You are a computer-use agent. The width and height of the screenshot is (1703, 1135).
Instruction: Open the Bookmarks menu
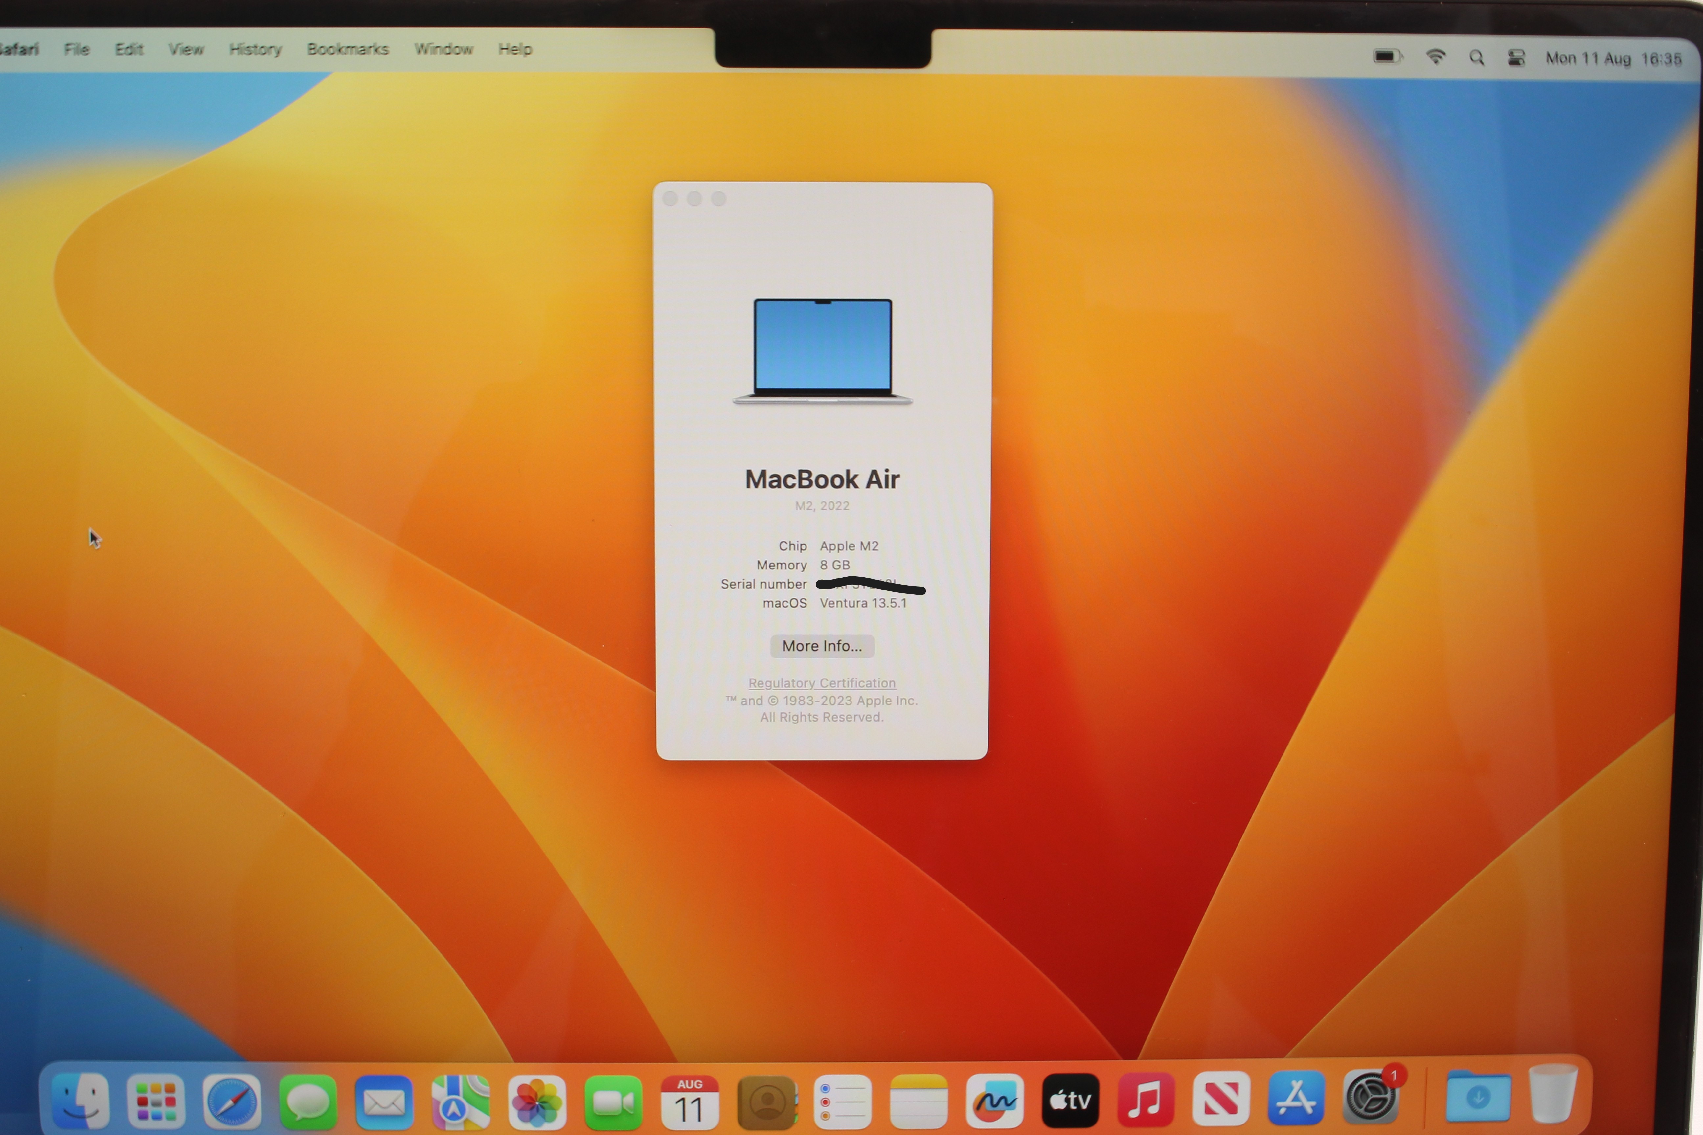[348, 49]
